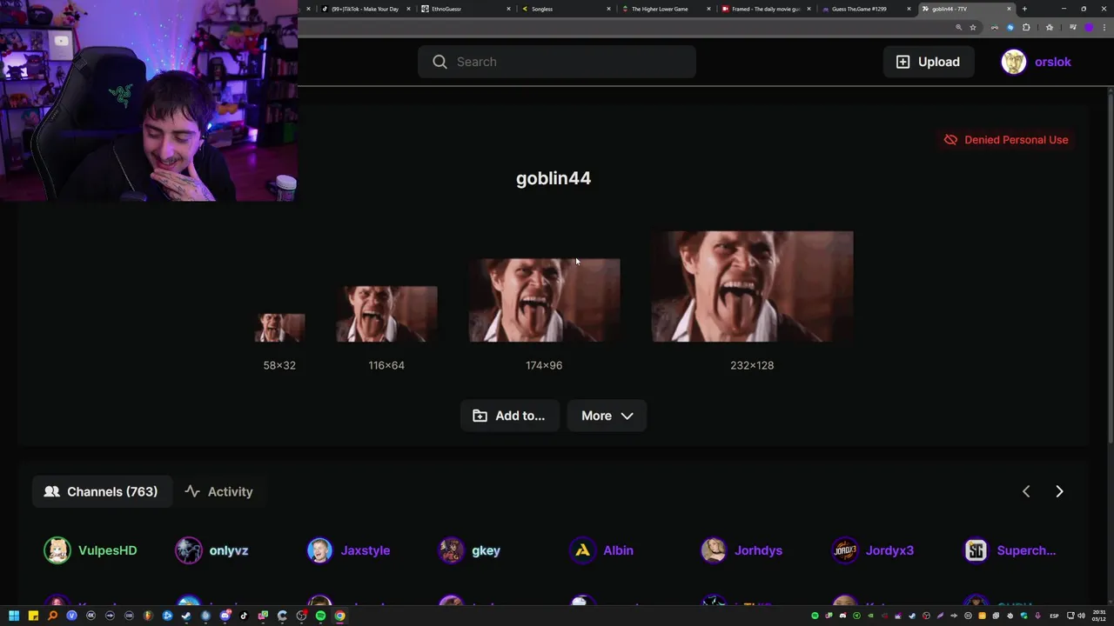
Task: Focus the Search input field
Action: pos(557,62)
